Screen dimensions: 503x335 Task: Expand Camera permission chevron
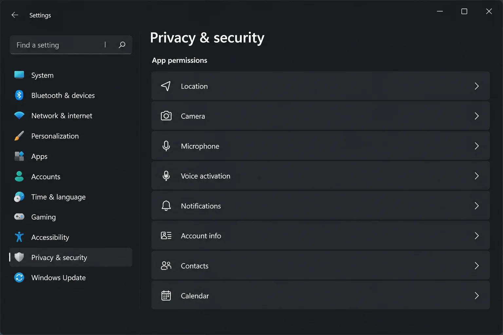pyautogui.click(x=476, y=116)
